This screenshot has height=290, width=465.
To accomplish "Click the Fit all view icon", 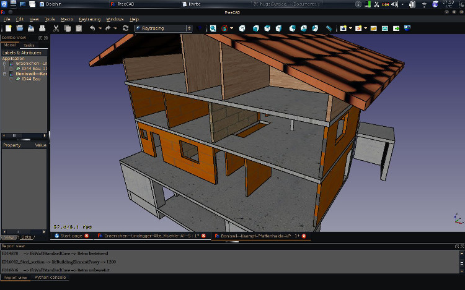I will (213, 28).
